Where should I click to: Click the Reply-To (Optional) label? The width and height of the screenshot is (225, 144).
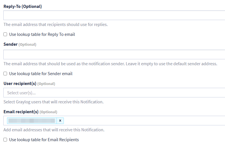22,6
